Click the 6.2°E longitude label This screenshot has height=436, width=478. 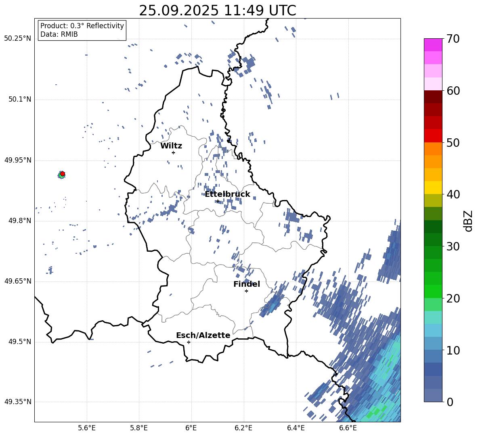(x=243, y=428)
